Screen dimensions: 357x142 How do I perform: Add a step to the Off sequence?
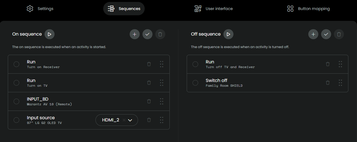point(313,34)
